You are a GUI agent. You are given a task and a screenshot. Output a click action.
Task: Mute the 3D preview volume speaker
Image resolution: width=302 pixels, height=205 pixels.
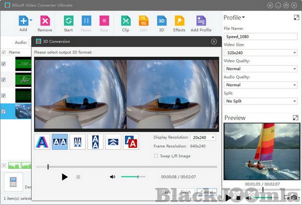(113, 177)
